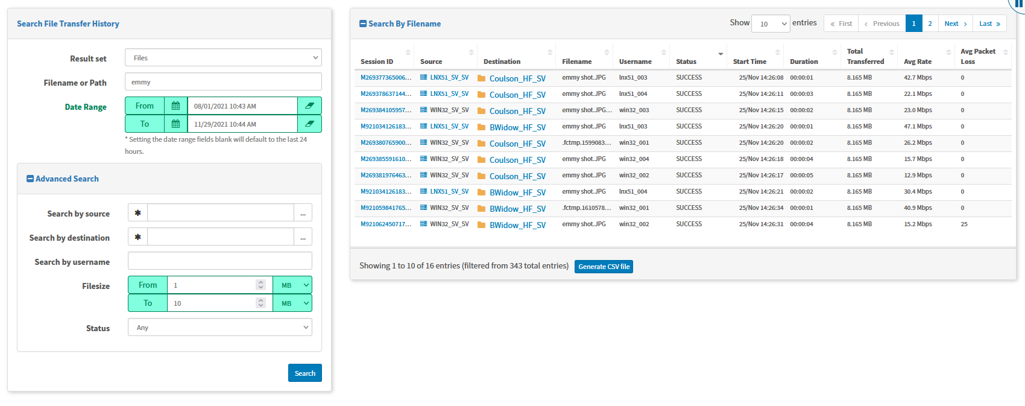Sort table by Status column

698,57
